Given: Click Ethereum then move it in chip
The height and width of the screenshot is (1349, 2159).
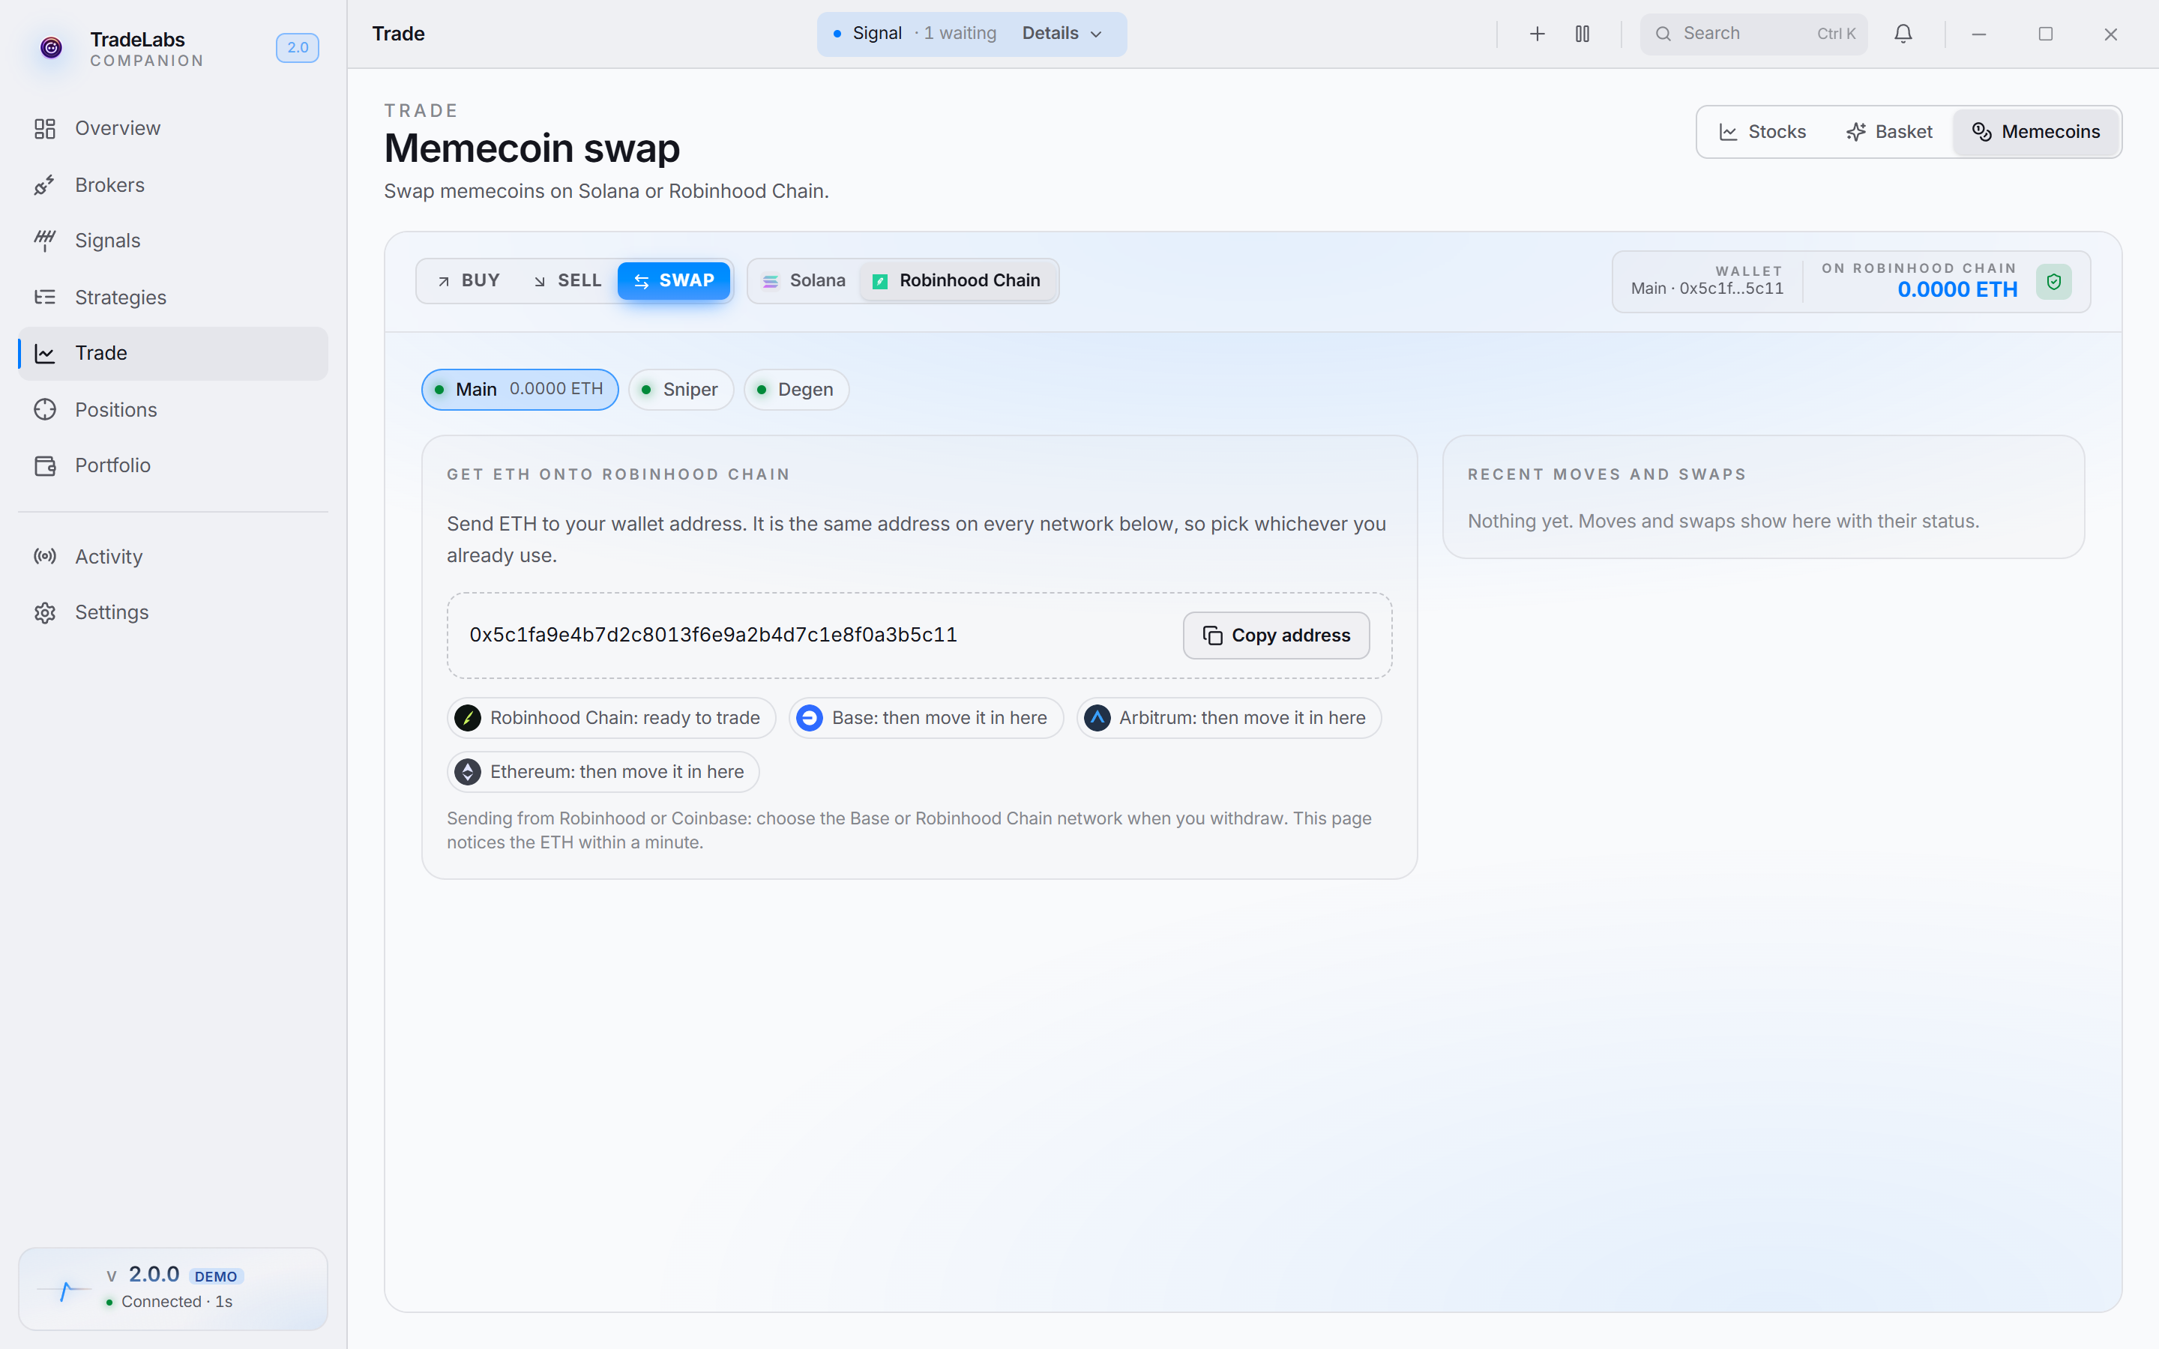Looking at the screenshot, I should click(603, 772).
